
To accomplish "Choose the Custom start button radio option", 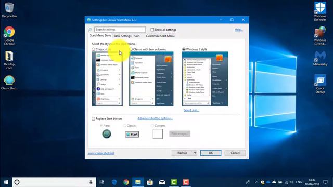I will click(152, 126).
